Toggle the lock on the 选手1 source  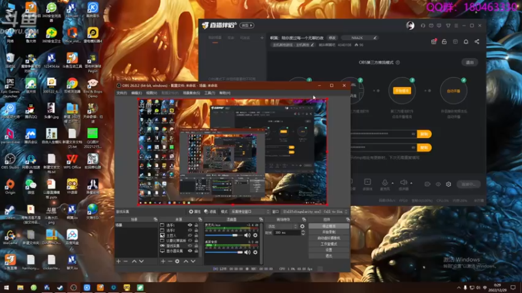[196, 225]
